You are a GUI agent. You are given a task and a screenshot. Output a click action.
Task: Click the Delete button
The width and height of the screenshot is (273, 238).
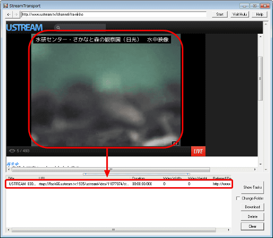[x=253, y=216]
